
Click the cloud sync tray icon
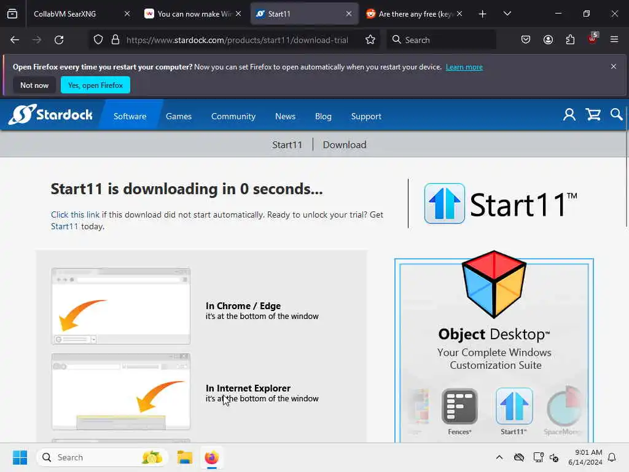(518, 457)
